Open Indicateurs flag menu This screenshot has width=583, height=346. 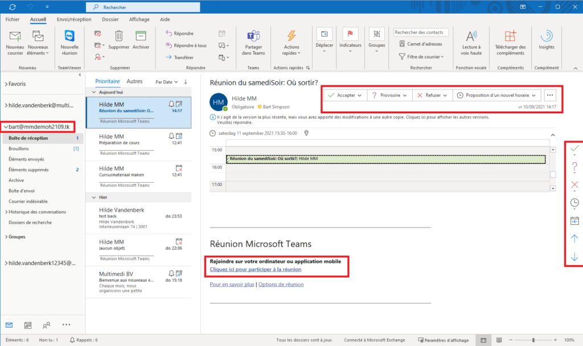[350, 40]
